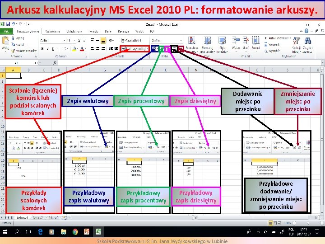Delete cells with Usuń

tap(246, 44)
